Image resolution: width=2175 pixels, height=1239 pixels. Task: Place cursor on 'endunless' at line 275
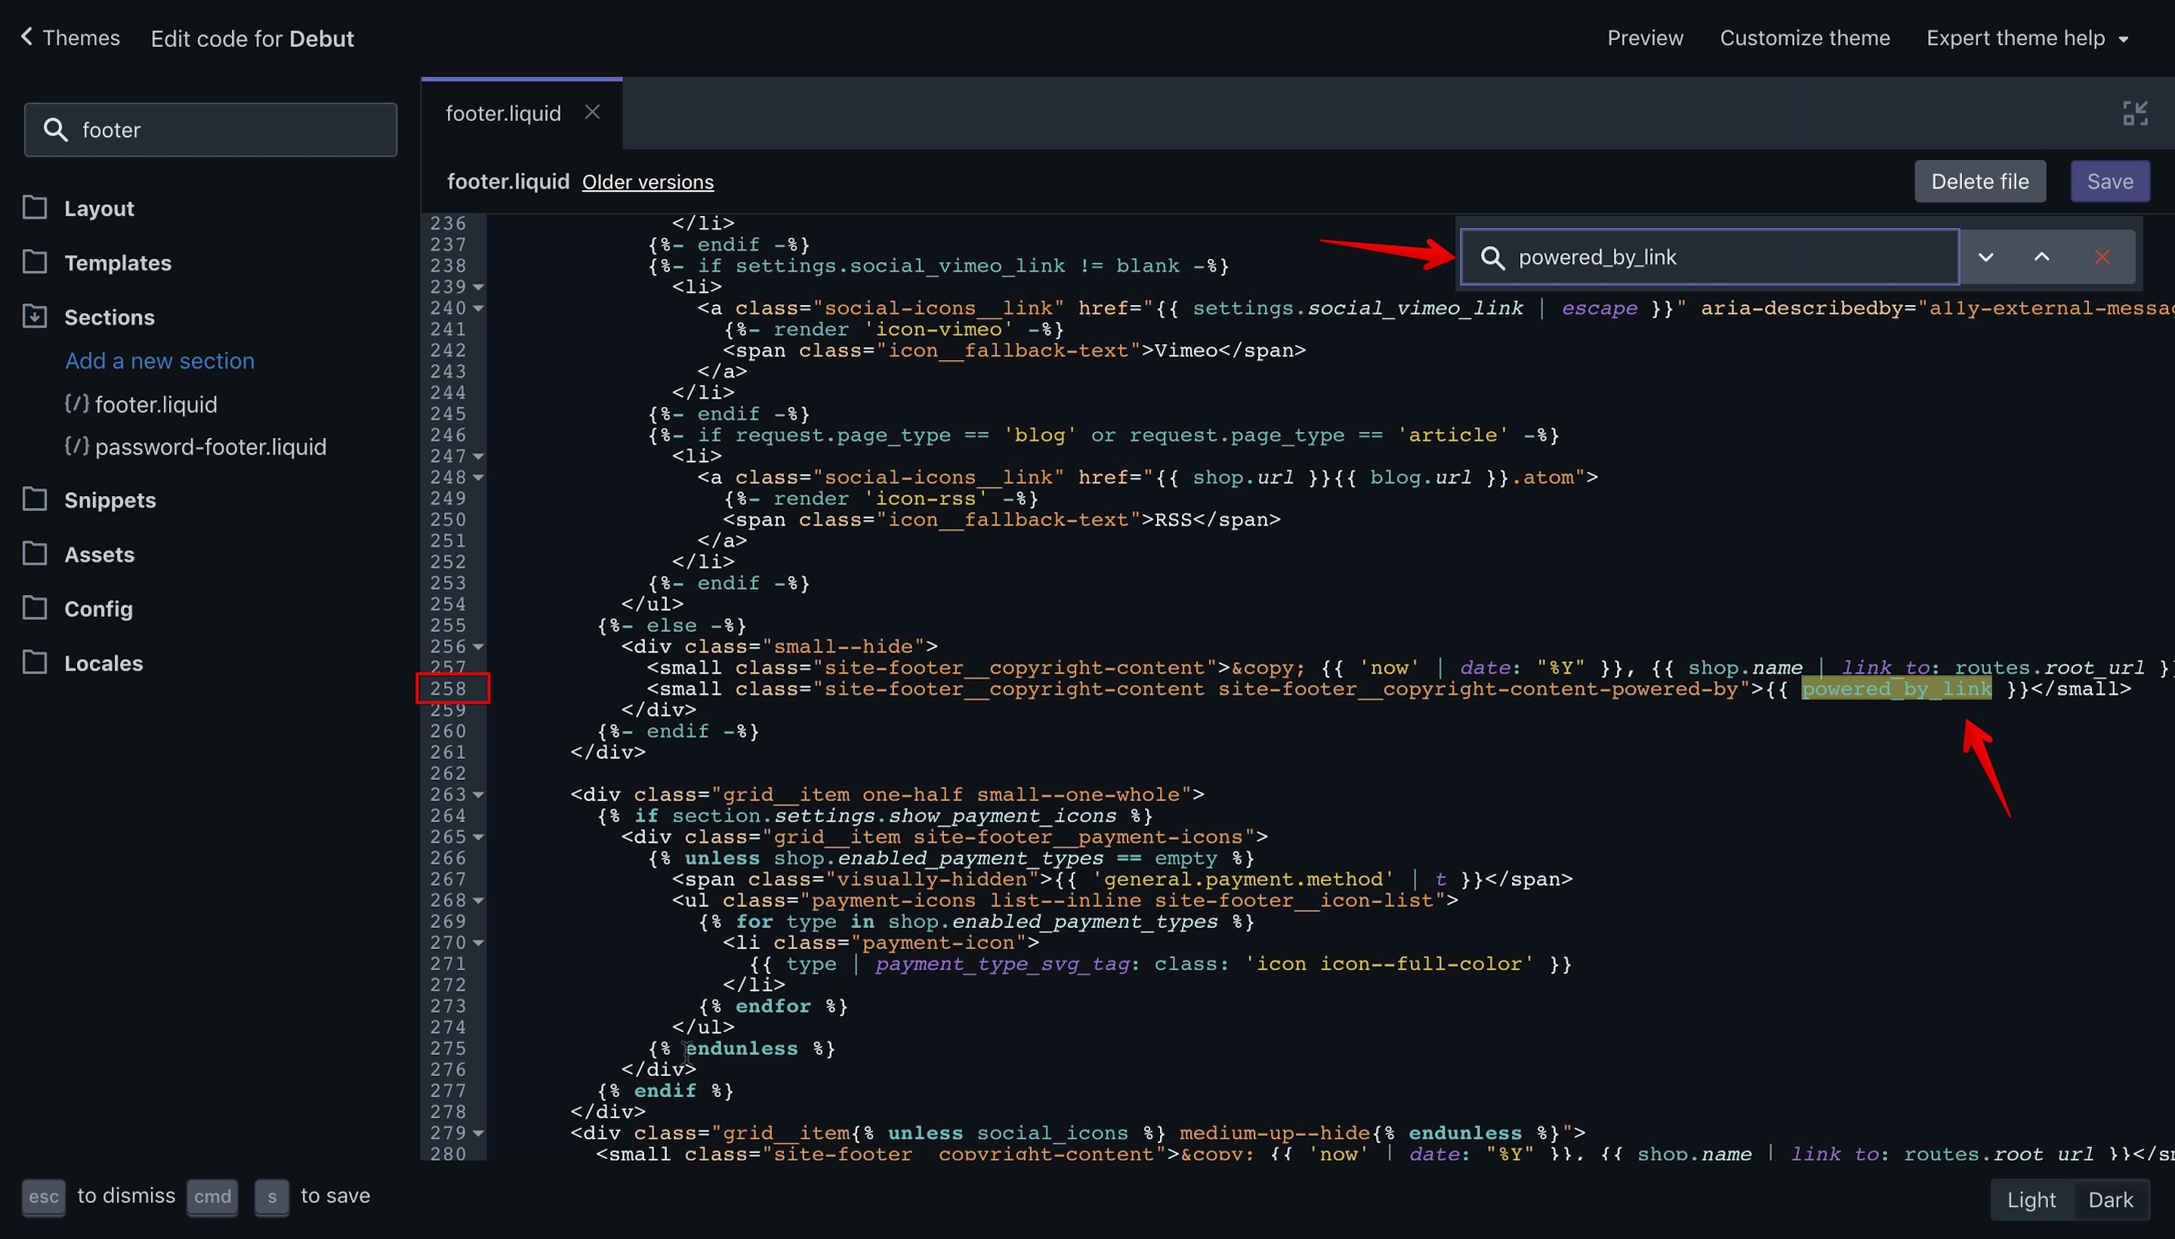pos(741,1049)
